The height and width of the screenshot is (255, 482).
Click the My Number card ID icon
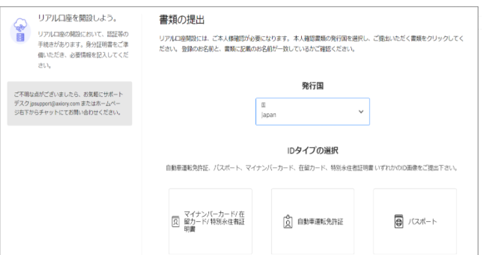[x=175, y=221]
